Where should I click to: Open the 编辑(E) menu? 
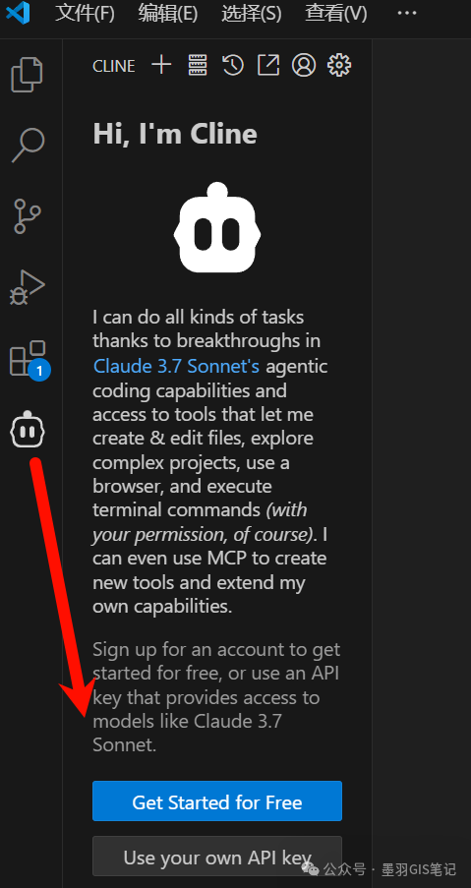[x=167, y=13]
